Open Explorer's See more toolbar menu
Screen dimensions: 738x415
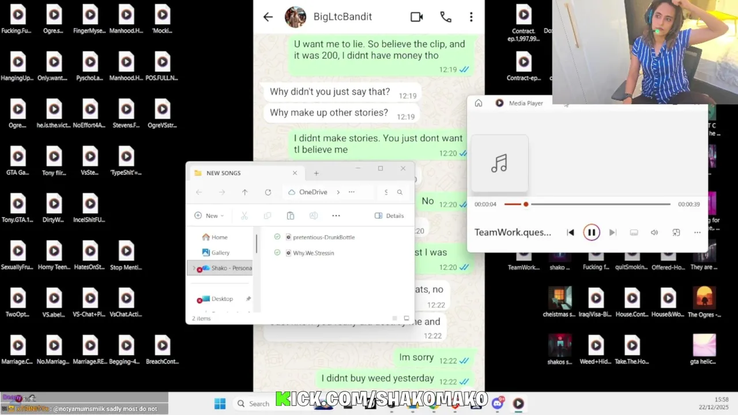click(x=336, y=216)
